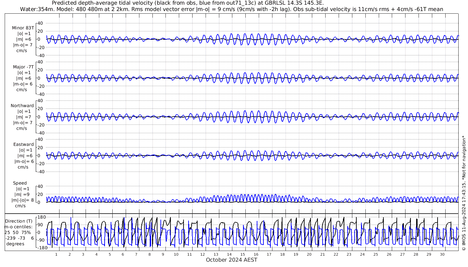Click the 'Water:354m' model info line

(232, 9)
